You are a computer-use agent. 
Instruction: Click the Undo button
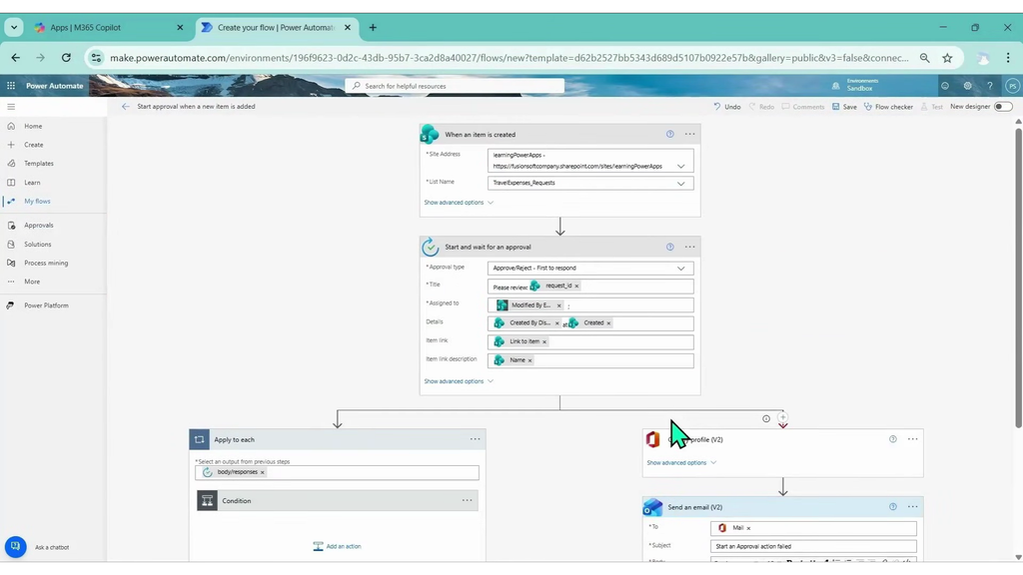tap(727, 106)
